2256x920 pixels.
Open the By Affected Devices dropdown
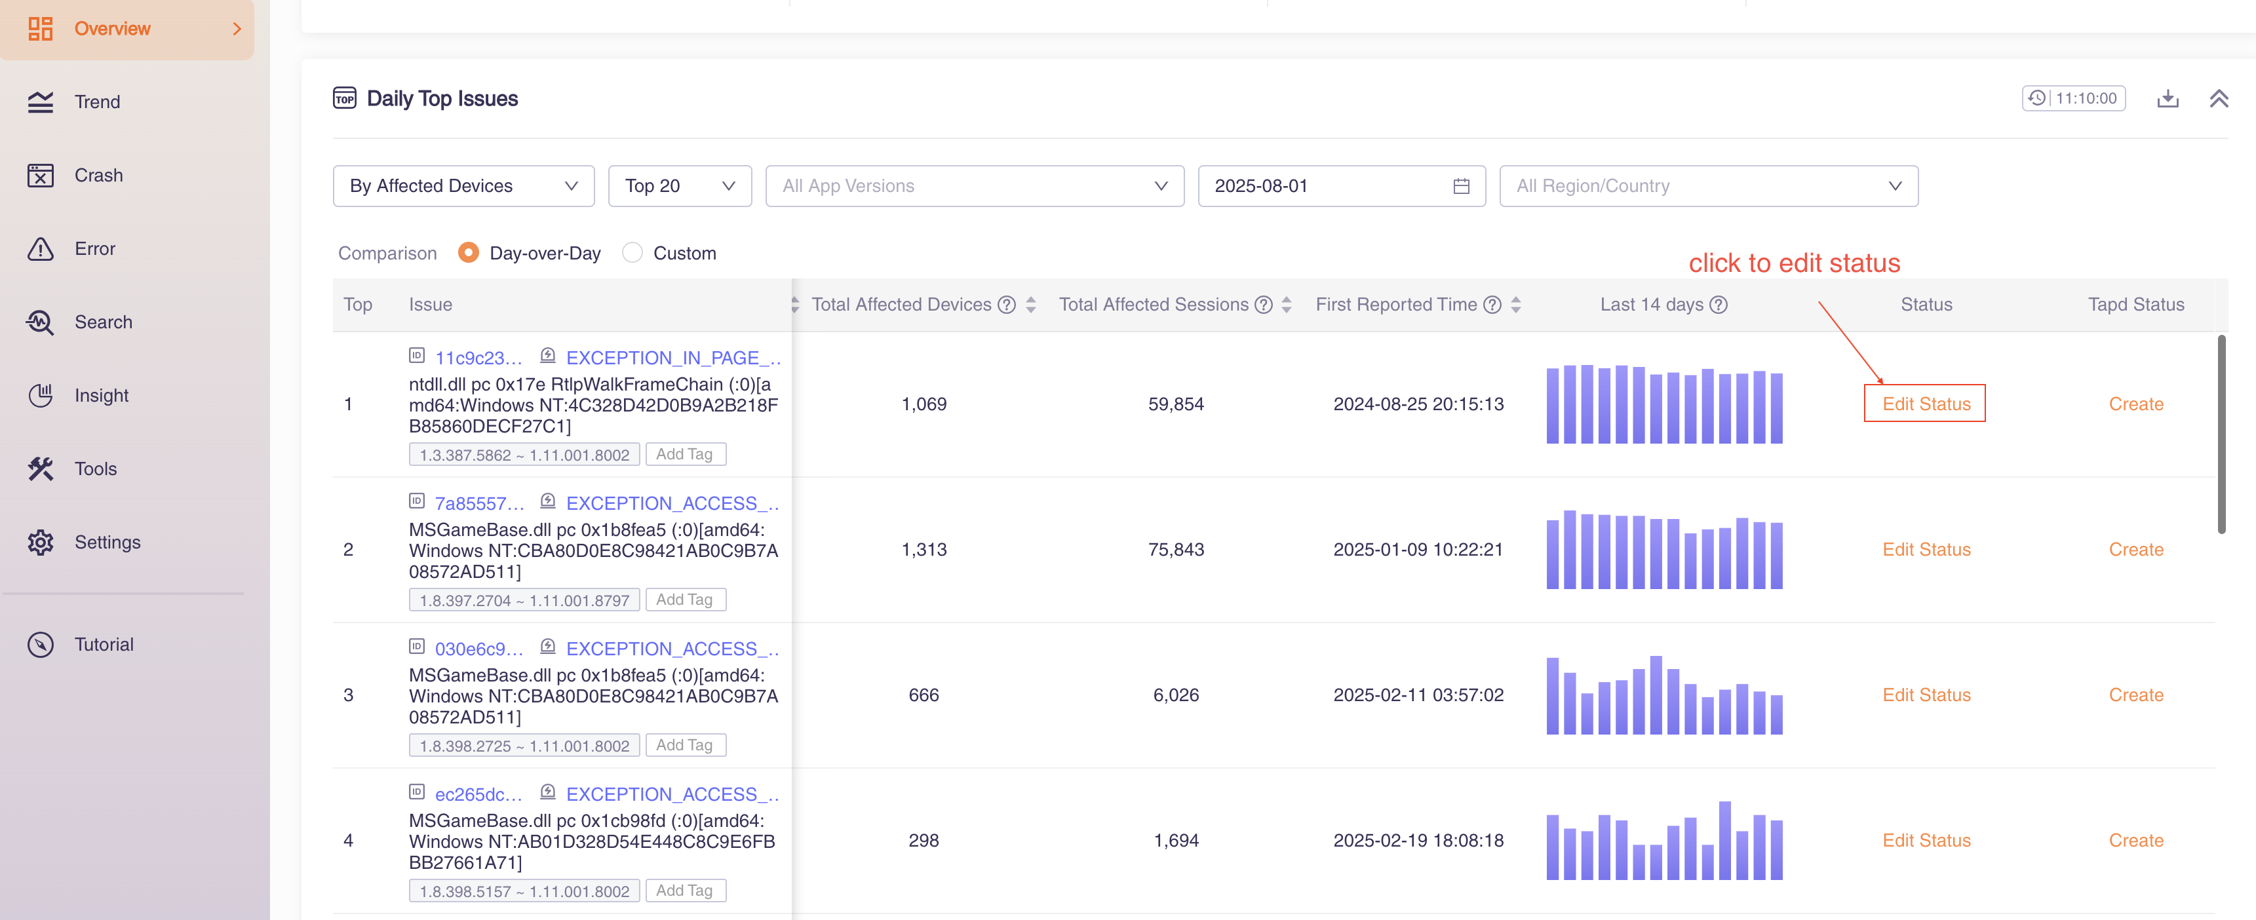point(463,185)
